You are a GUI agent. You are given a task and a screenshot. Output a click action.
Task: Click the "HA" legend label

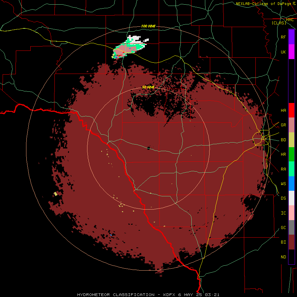click(283, 110)
